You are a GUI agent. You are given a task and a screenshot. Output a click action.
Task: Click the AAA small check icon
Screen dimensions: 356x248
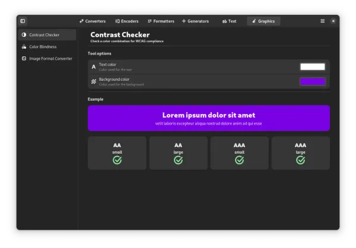click(239, 160)
